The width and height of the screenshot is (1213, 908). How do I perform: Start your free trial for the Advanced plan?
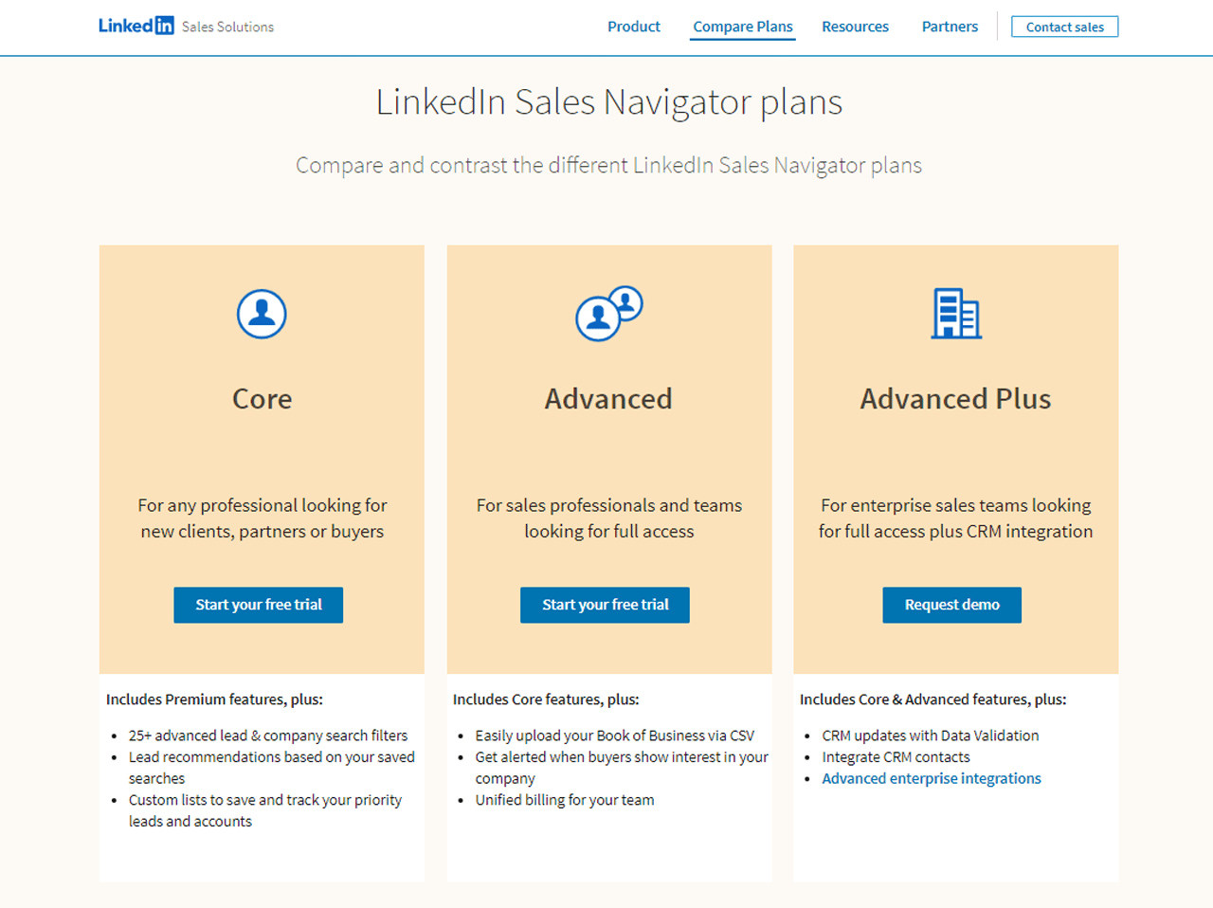tap(605, 605)
